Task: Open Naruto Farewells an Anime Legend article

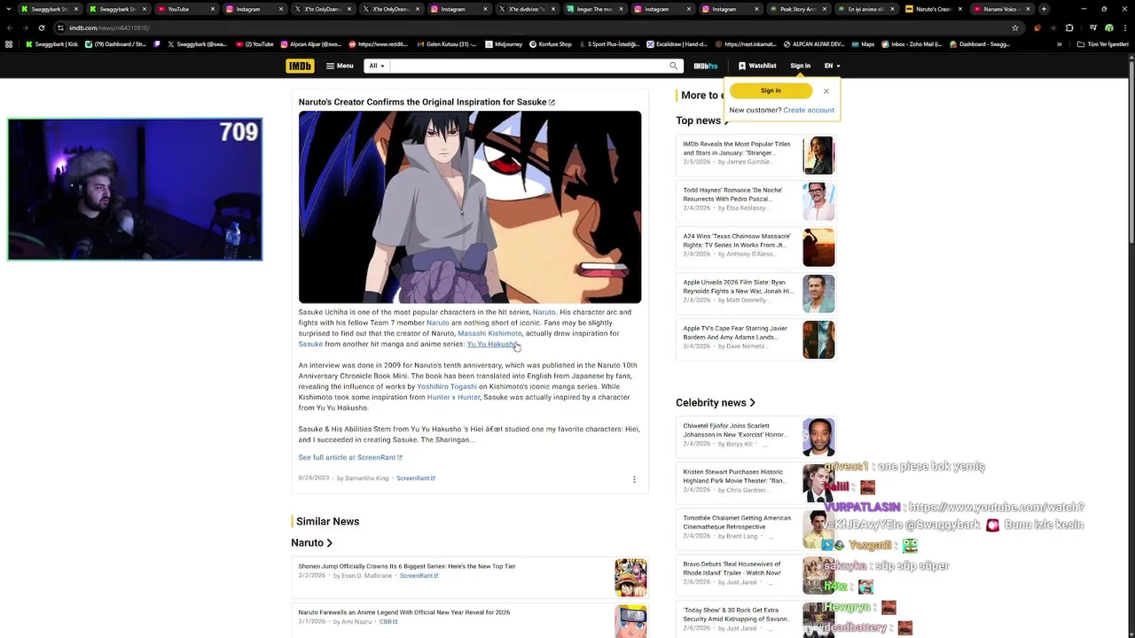Action: (x=404, y=612)
